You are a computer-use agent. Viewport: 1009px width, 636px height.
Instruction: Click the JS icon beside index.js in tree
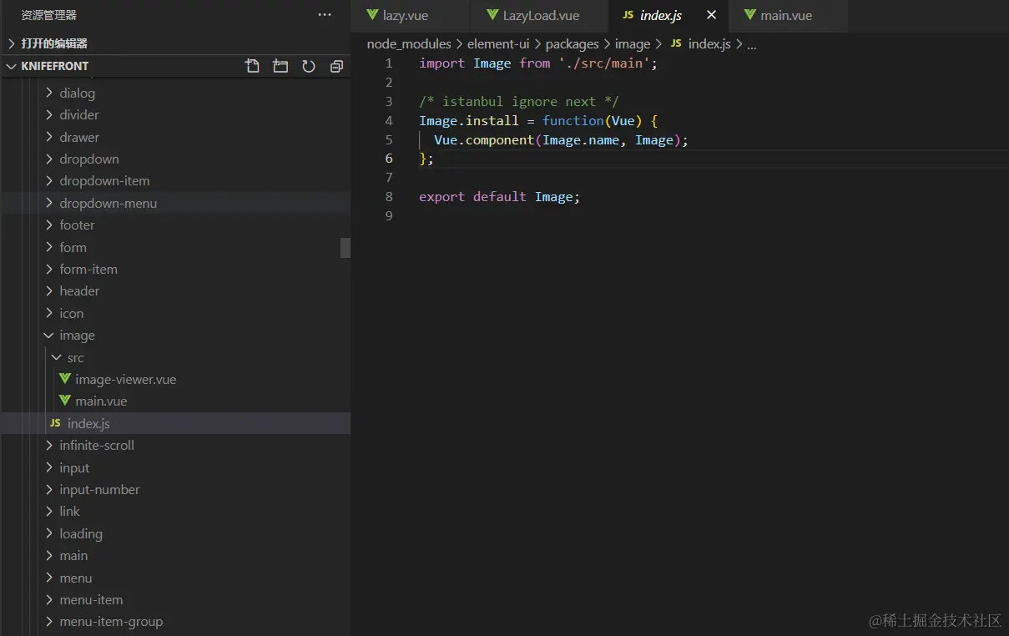click(x=55, y=423)
